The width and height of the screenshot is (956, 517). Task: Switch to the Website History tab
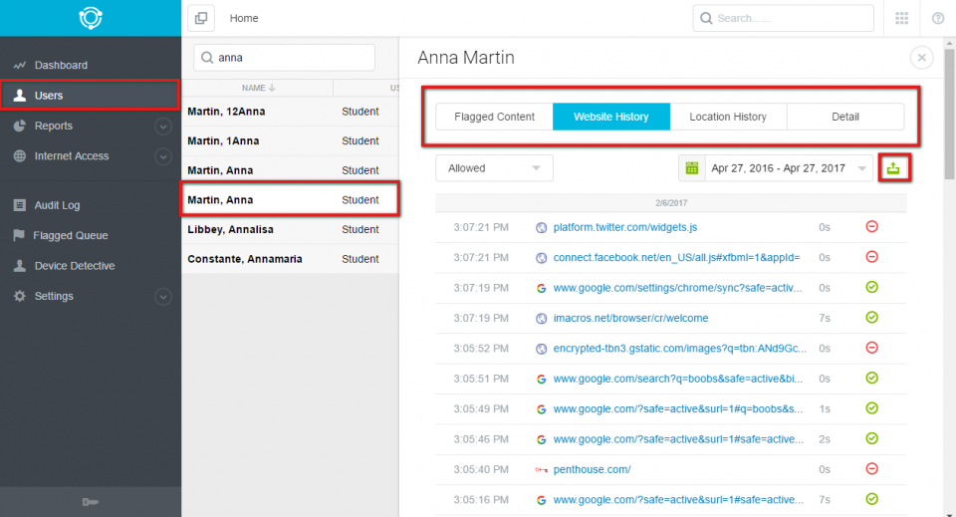pyautogui.click(x=611, y=117)
